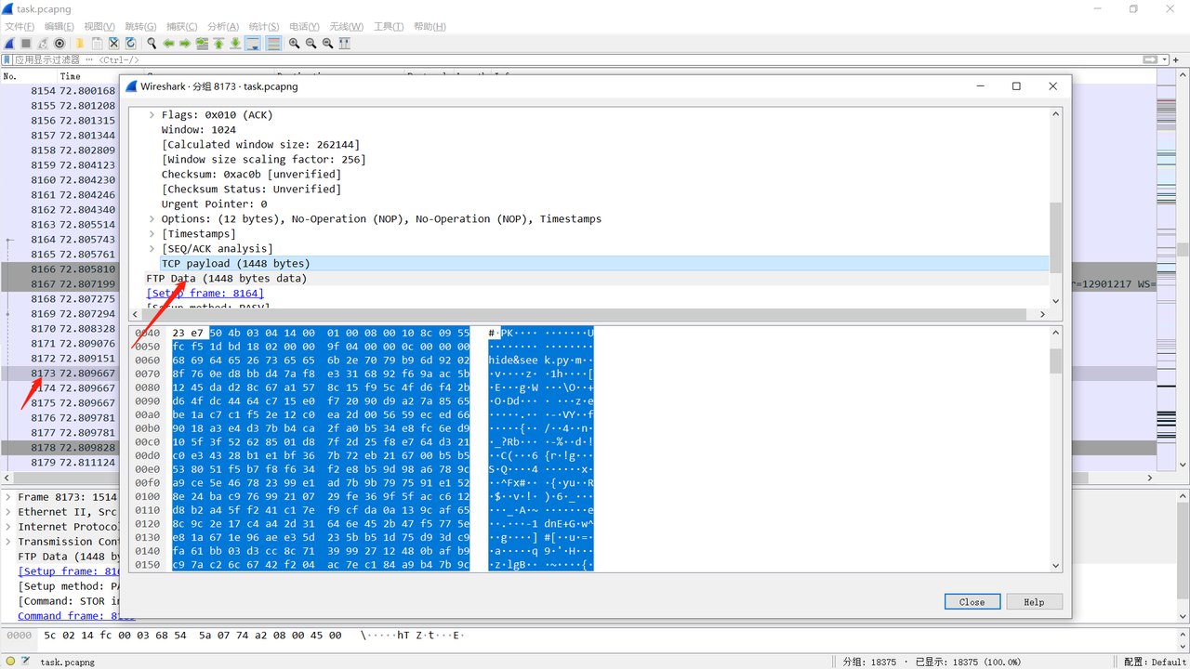Reset text to normal size icon
The width and height of the screenshot is (1190, 669).
click(x=327, y=44)
